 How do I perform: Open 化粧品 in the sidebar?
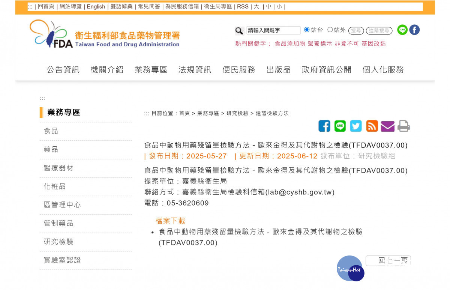coord(55,186)
